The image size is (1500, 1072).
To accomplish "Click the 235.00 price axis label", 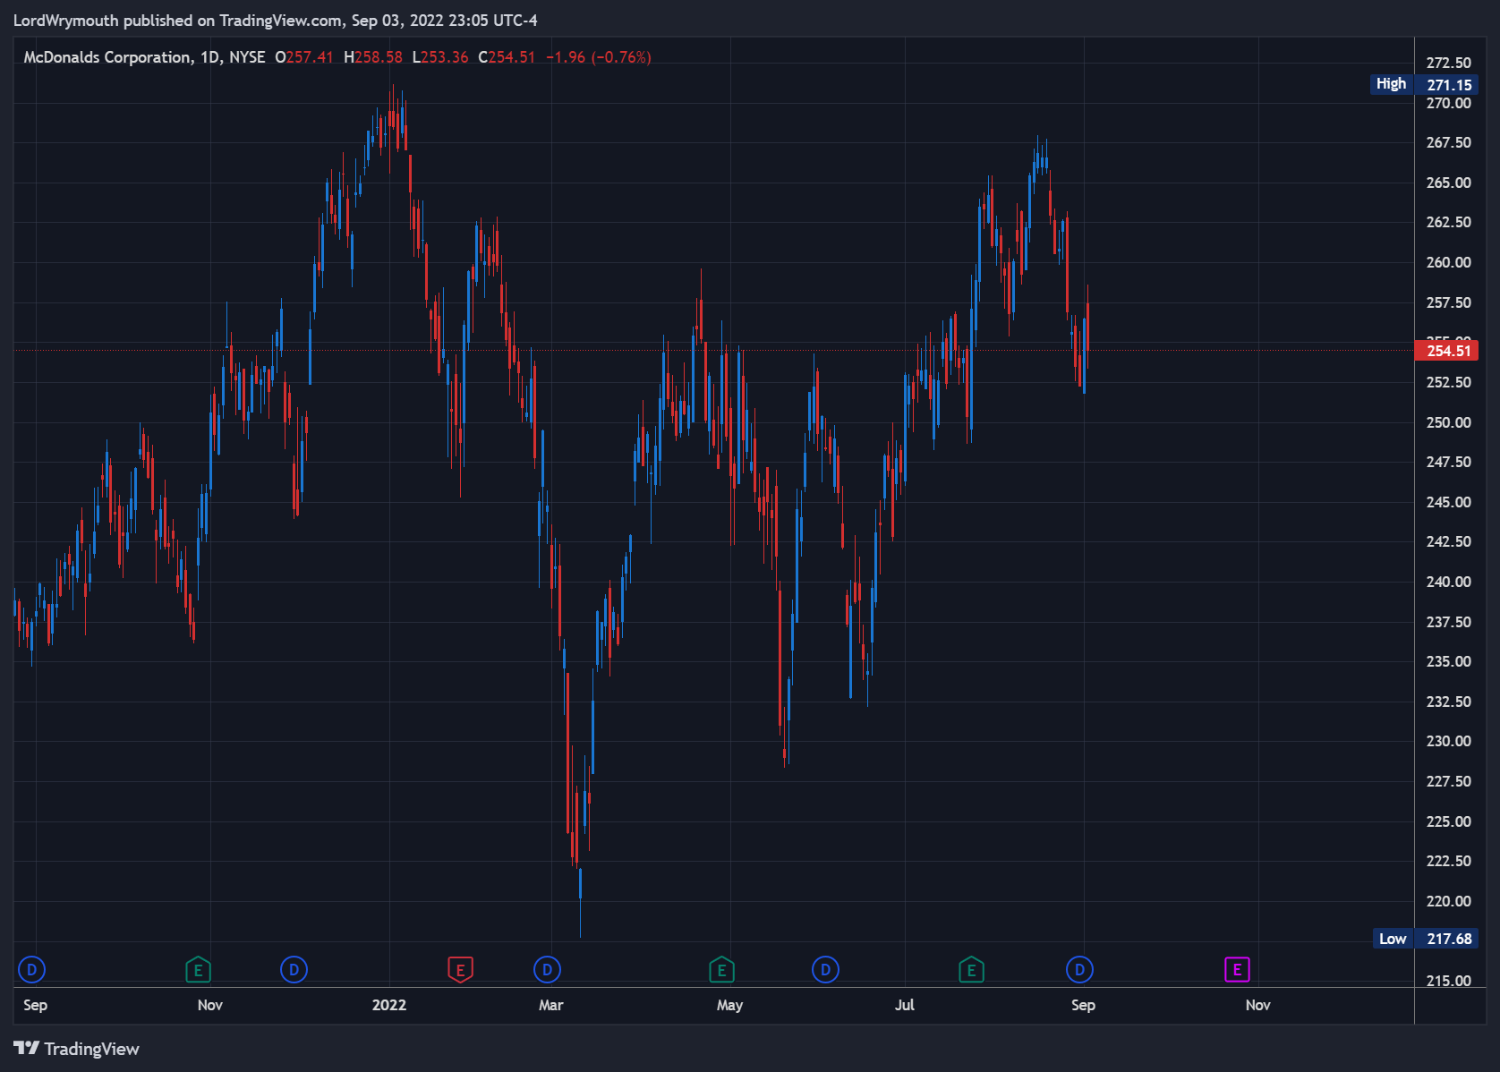I will [x=1448, y=661].
